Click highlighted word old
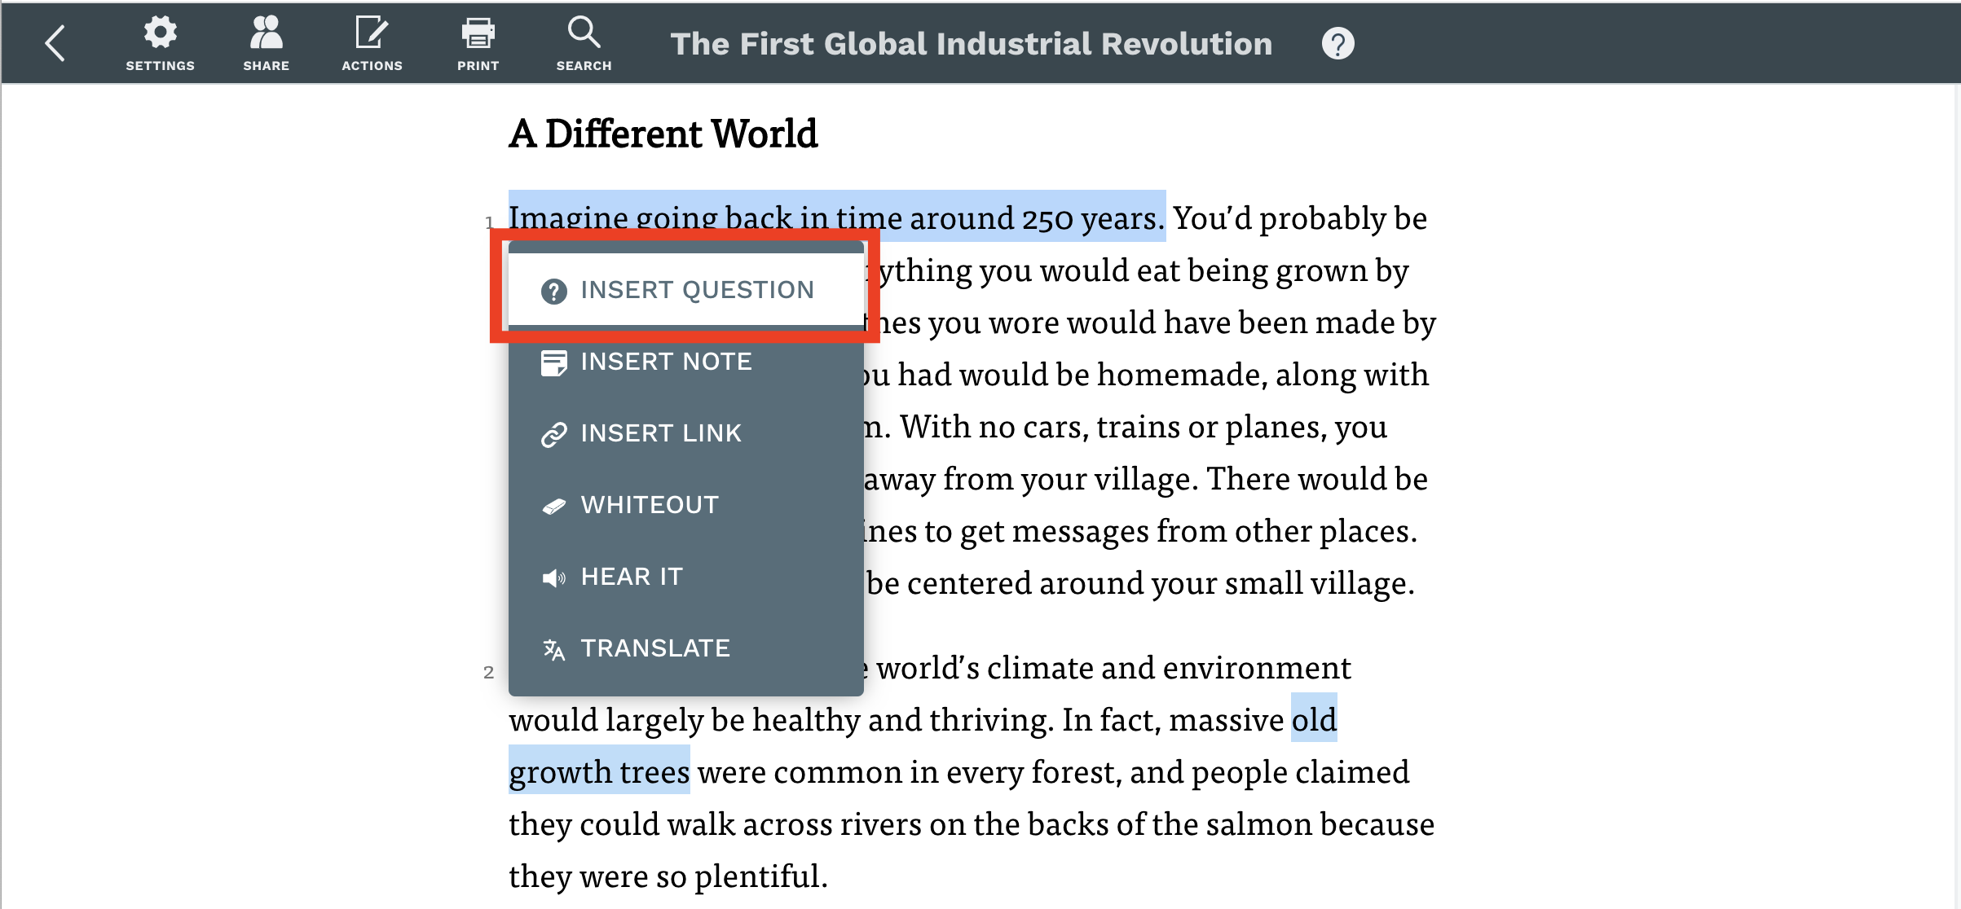This screenshot has height=909, width=1961. pyautogui.click(x=1314, y=718)
